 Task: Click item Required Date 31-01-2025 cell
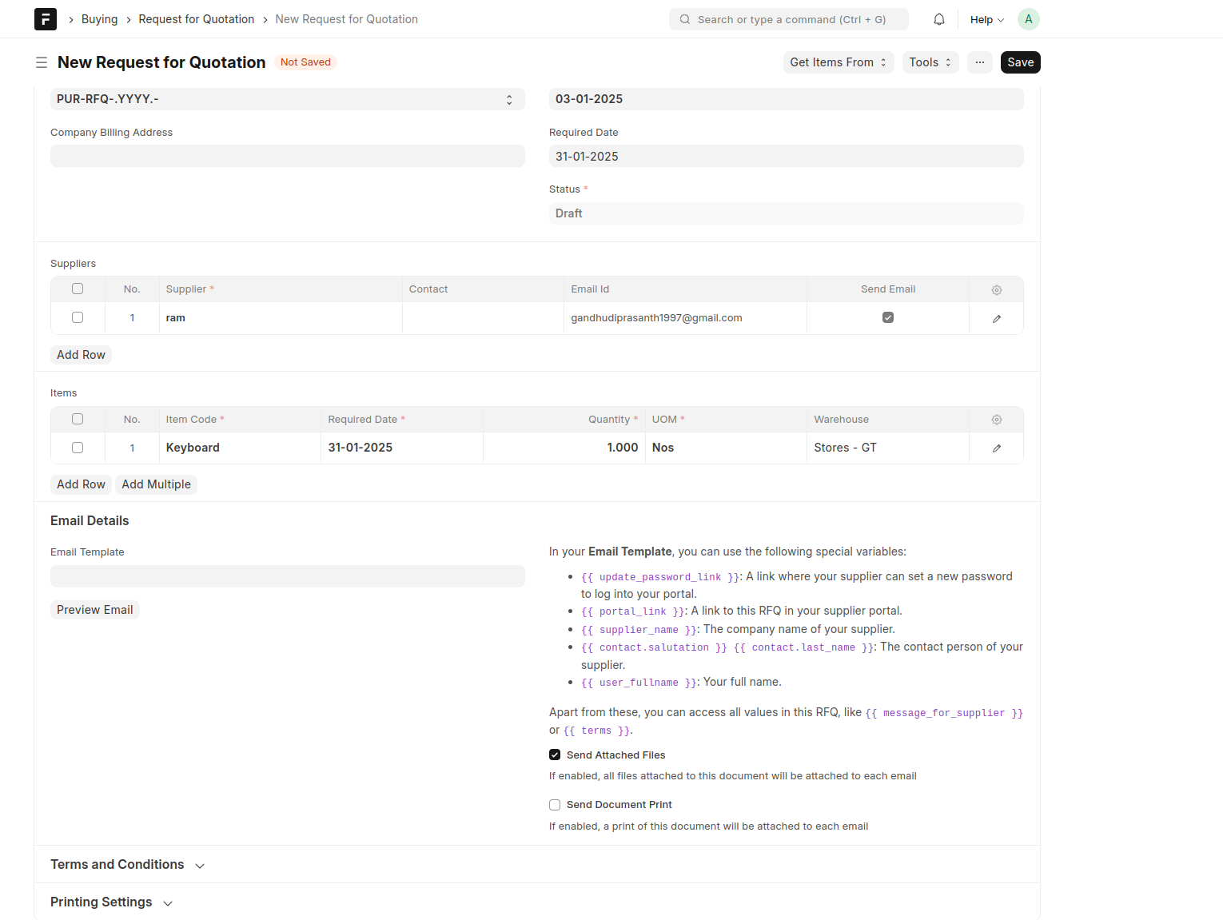(x=402, y=448)
